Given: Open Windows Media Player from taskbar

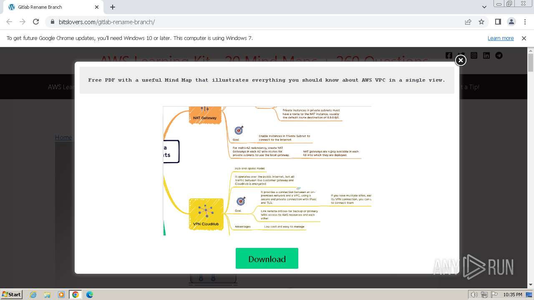Looking at the screenshot, I should (x=61, y=295).
